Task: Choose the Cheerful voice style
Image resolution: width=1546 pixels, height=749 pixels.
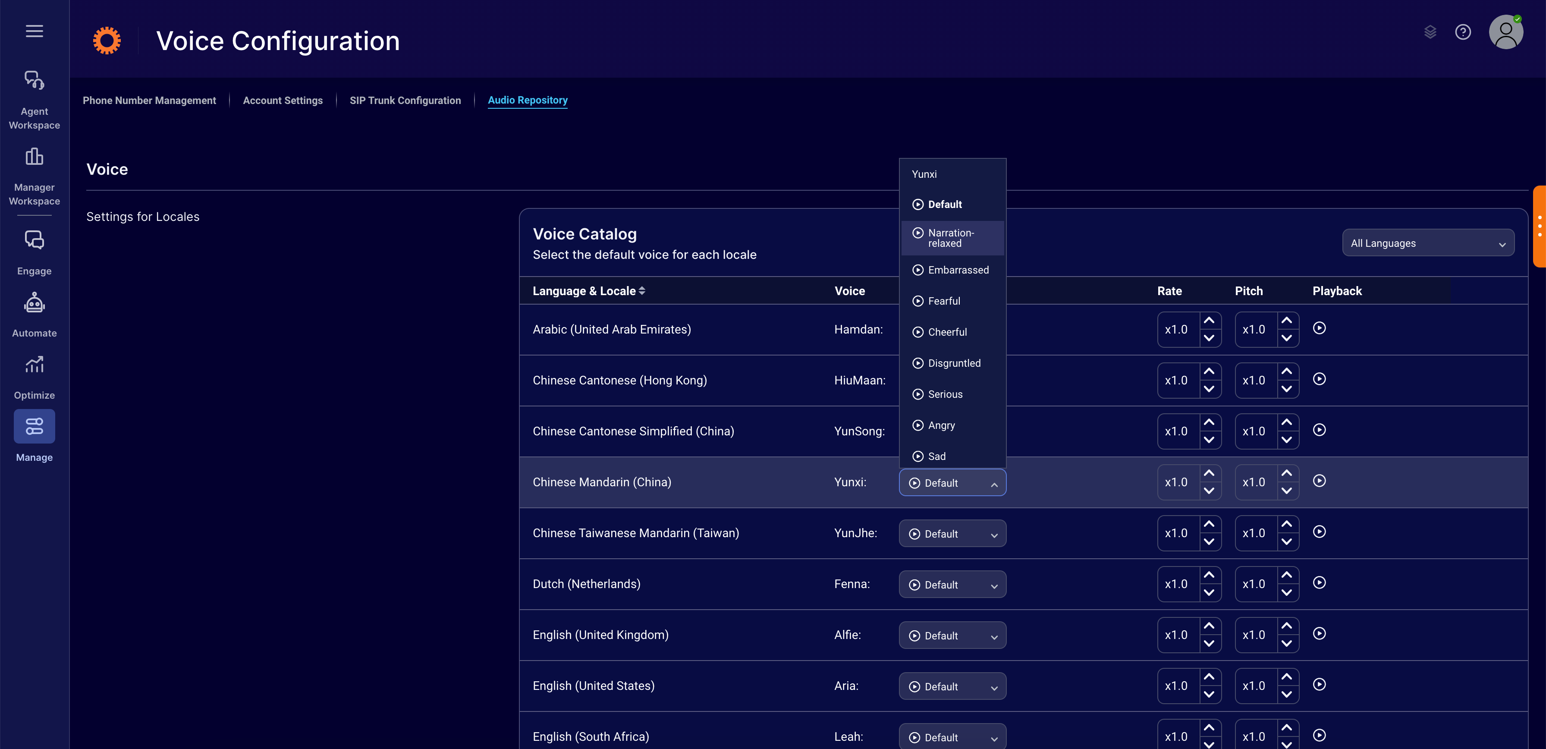Action: [x=952, y=333]
